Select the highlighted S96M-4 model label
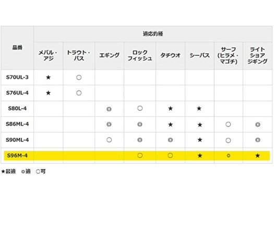Image resolution: width=274 pixels, height=235 pixels. [x=17, y=156]
